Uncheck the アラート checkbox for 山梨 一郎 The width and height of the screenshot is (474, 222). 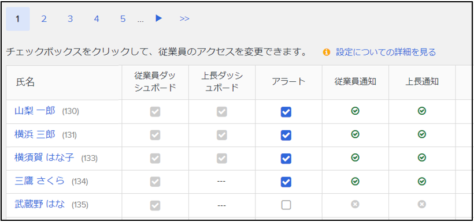pyautogui.click(x=286, y=112)
